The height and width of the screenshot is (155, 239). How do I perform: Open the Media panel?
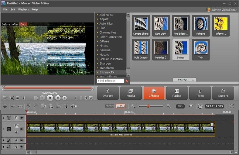(131, 93)
